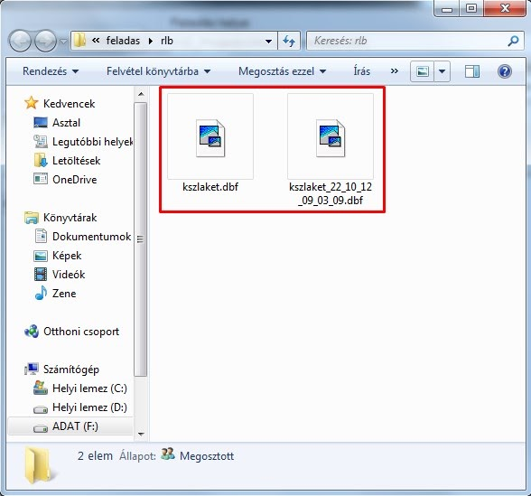Screen dimensions: 531x496
Task: Open the view options dropdown arrow
Action: point(442,71)
